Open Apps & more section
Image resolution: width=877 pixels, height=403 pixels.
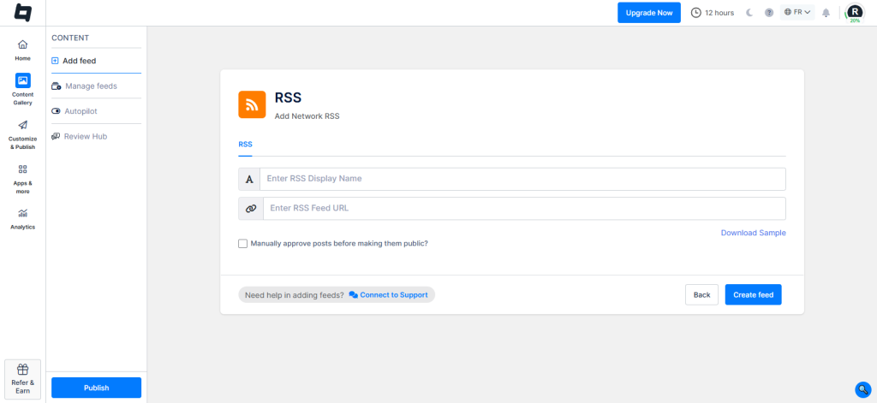pos(22,170)
